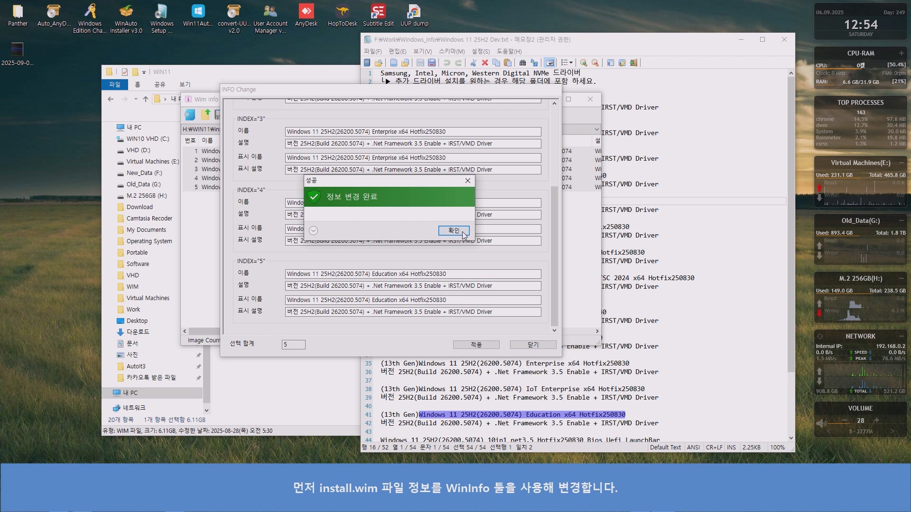911x512 pixels.
Task: Click 확인 in the success dialog
Action: point(454,230)
